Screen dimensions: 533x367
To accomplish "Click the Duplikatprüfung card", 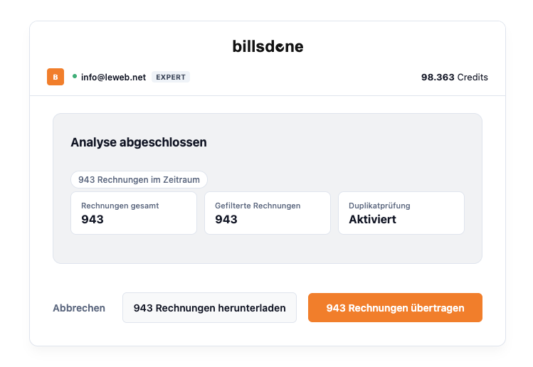I will click(x=401, y=213).
